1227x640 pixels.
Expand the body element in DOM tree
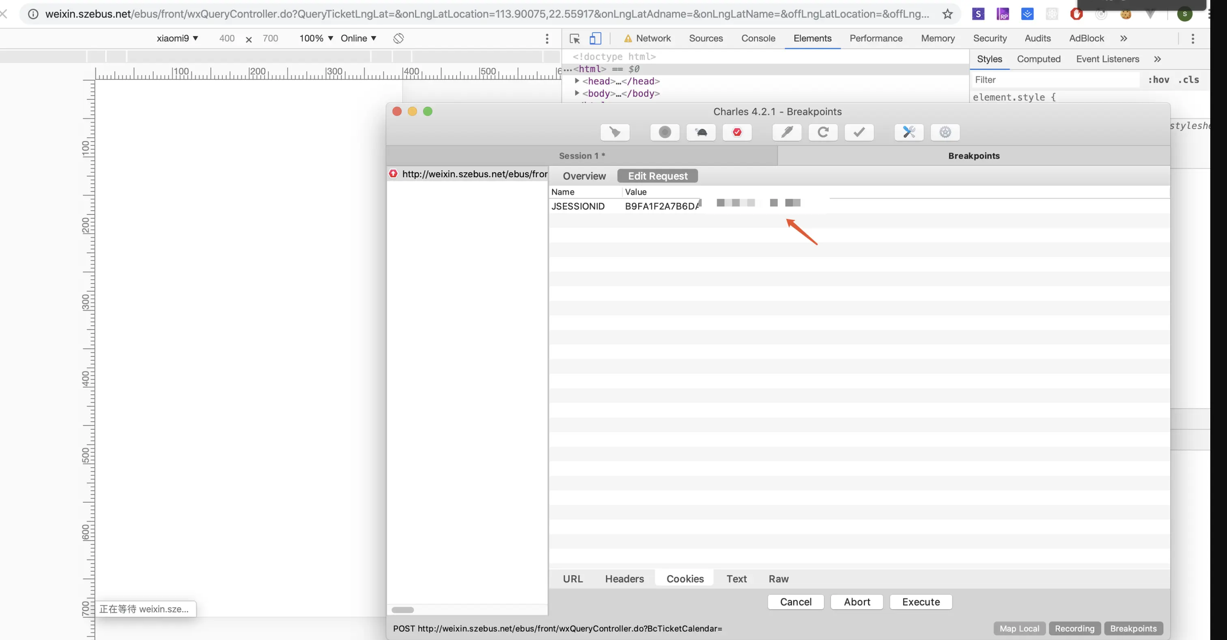pyautogui.click(x=577, y=93)
